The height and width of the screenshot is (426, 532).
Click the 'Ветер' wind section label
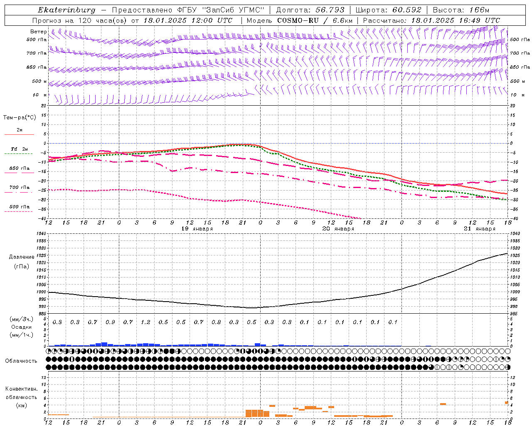click(x=38, y=32)
